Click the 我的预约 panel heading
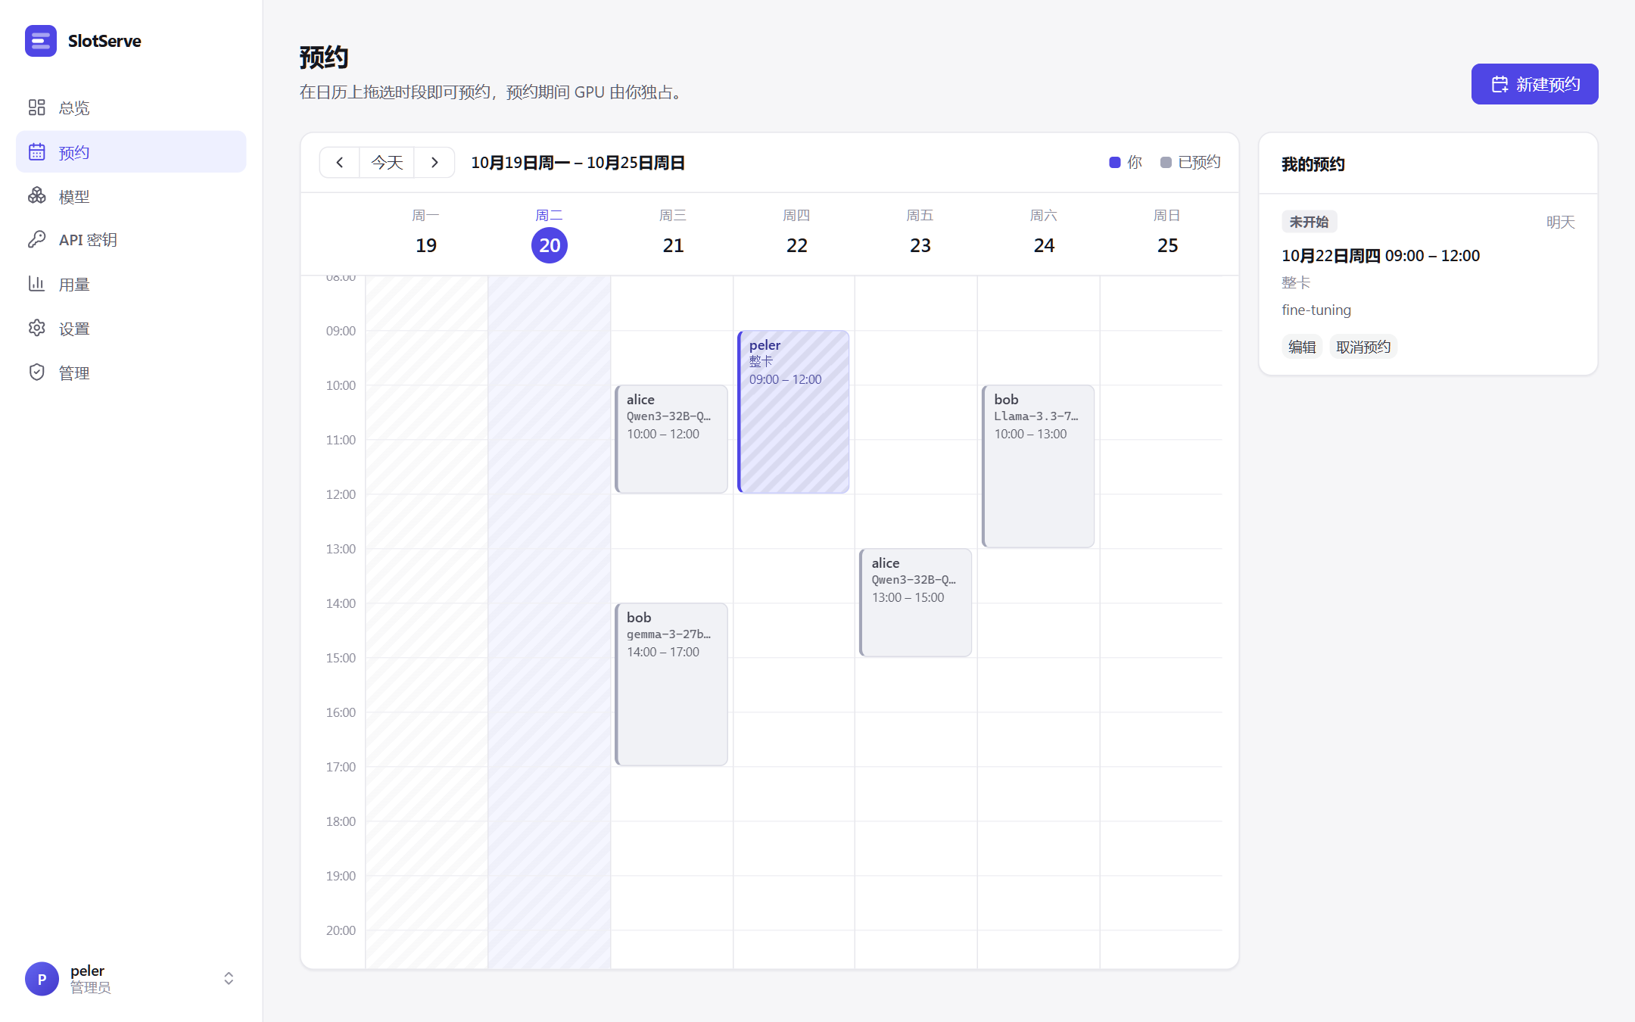The width and height of the screenshot is (1635, 1022). [1313, 164]
